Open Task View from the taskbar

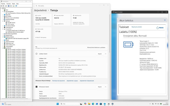tap(81, 104)
